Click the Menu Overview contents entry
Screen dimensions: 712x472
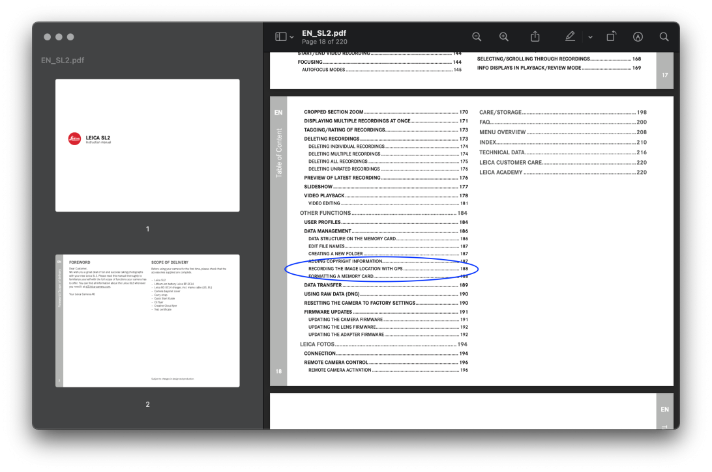click(502, 132)
